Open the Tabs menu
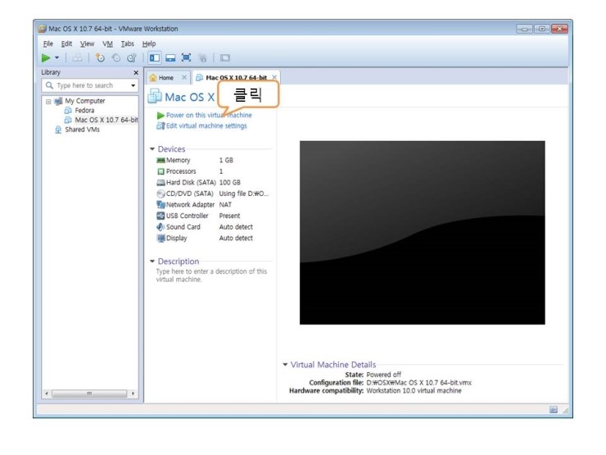The image size is (606, 455). click(127, 43)
